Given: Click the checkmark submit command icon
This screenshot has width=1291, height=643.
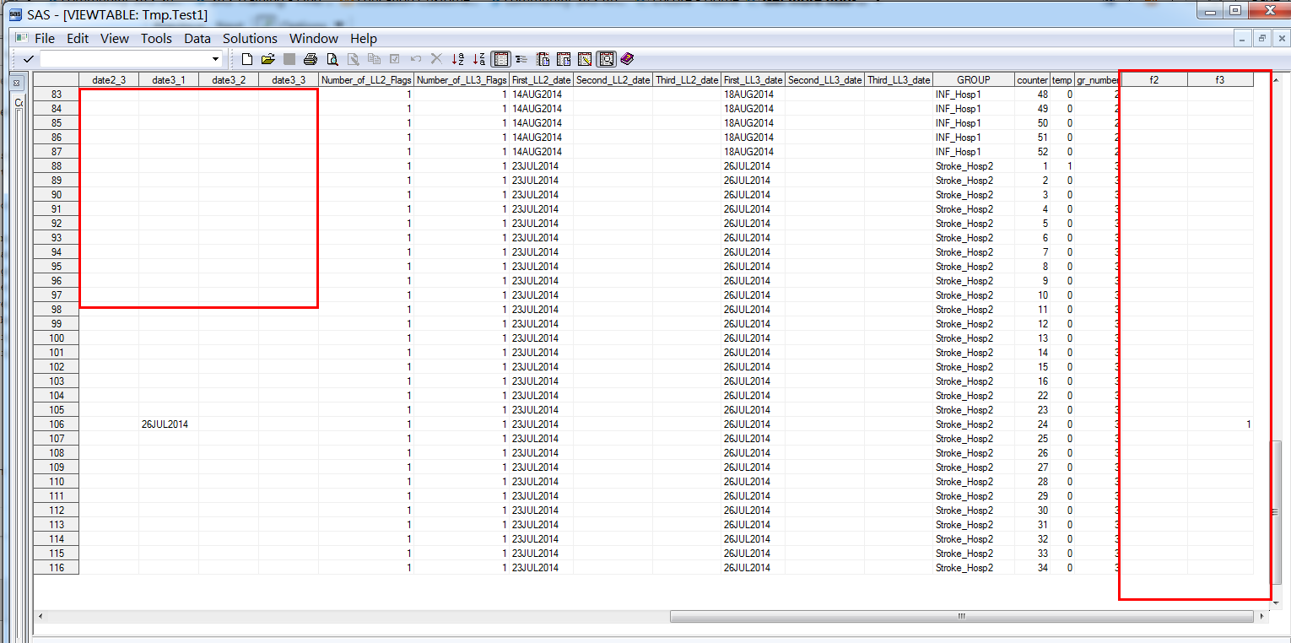Looking at the screenshot, I should [x=29, y=59].
